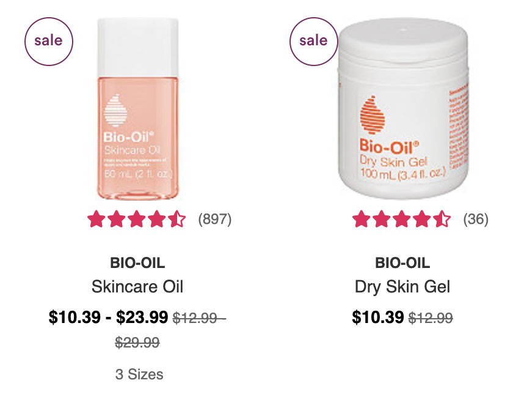View the 36 reviews for Dry Skin Gel
Screen dimensions: 524x405
point(476,219)
